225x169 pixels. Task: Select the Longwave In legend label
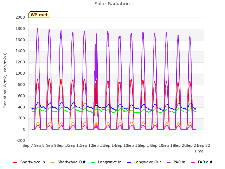(x=110, y=162)
